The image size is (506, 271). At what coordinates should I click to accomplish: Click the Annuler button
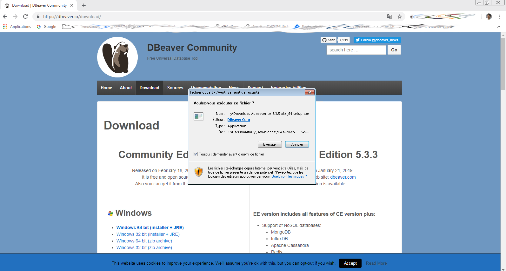[297, 144]
